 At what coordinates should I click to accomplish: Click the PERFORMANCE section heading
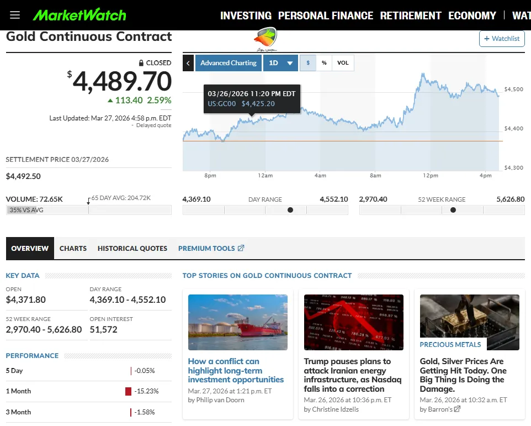(x=32, y=355)
